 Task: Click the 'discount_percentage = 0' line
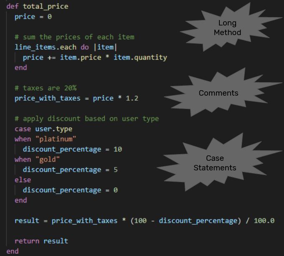click(70, 190)
